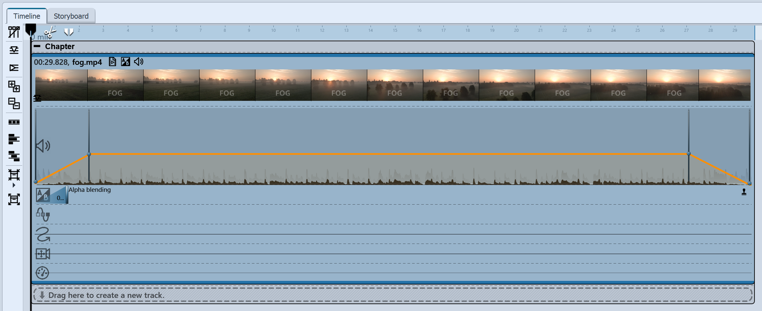Image resolution: width=762 pixels, height=311 pixels.
Task: Collapse the Chapter track with its minus button
Action: pos(37,46)
